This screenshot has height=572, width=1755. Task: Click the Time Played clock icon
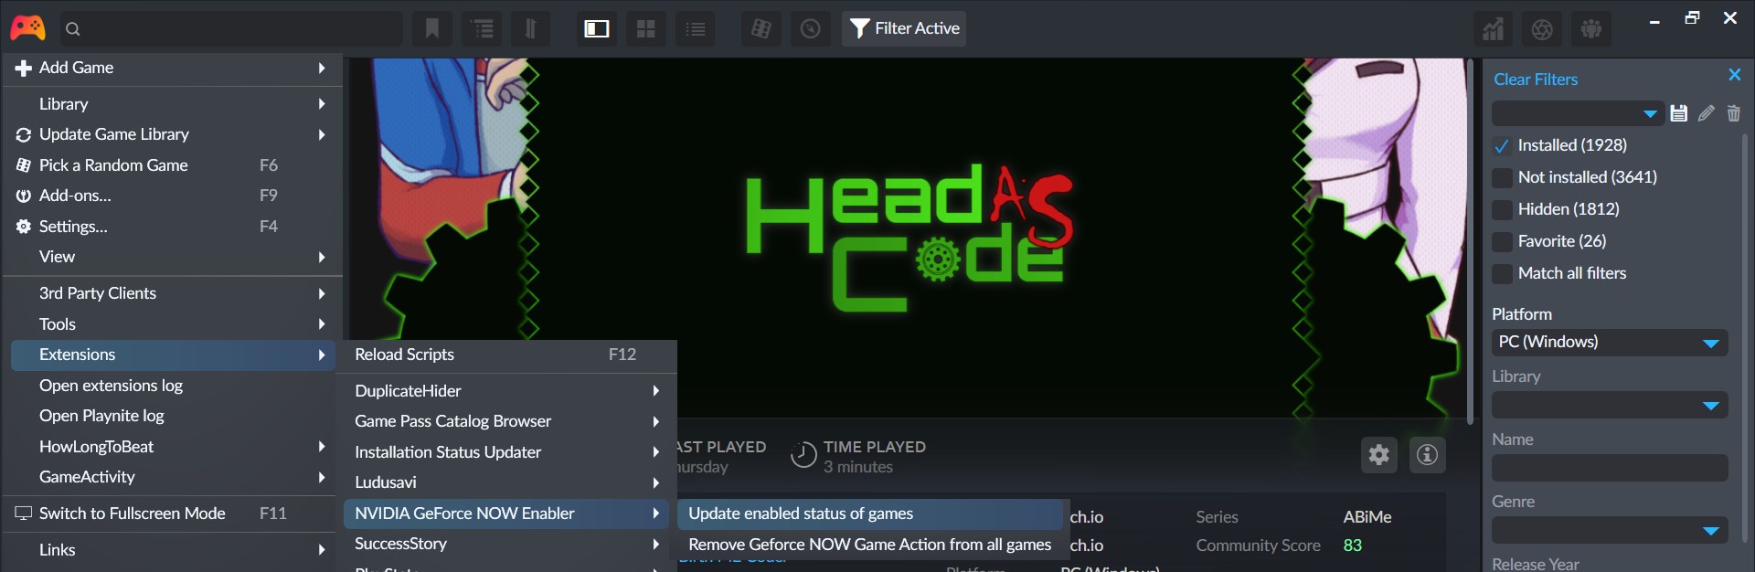coord(803,454)
